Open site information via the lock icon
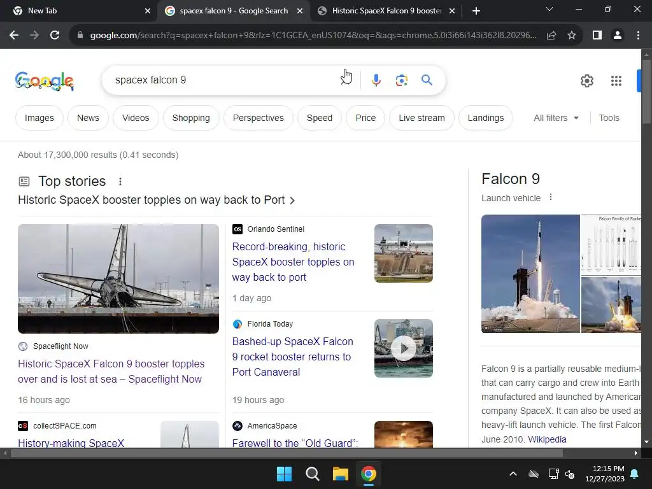Image resolution: width=652 pixels, height=489 pixels. [x=80, y=36]
